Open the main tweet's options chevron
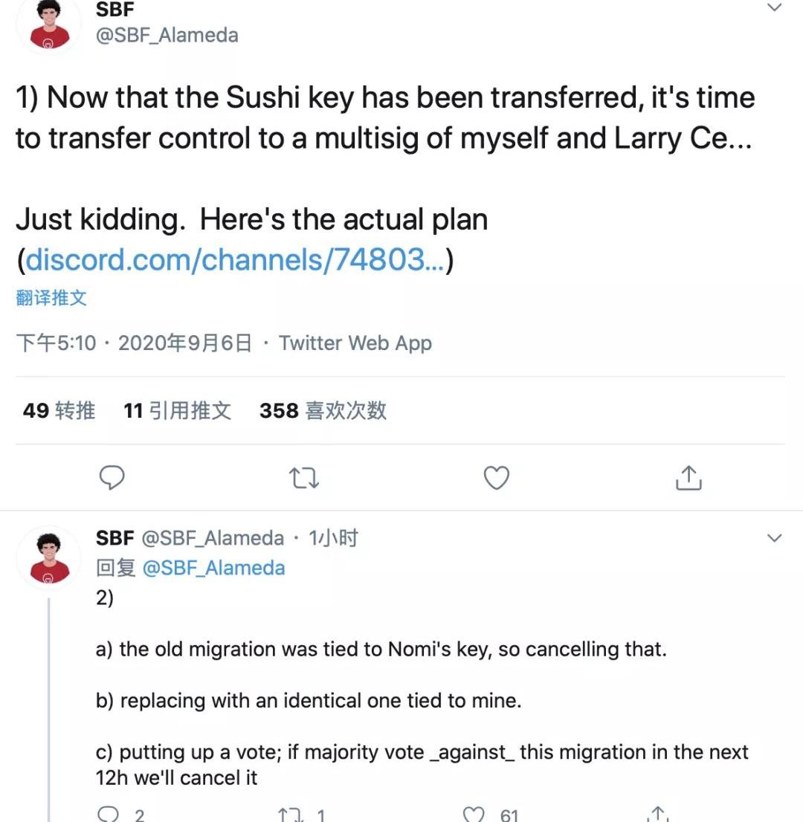803x822 pixels. 775,9
